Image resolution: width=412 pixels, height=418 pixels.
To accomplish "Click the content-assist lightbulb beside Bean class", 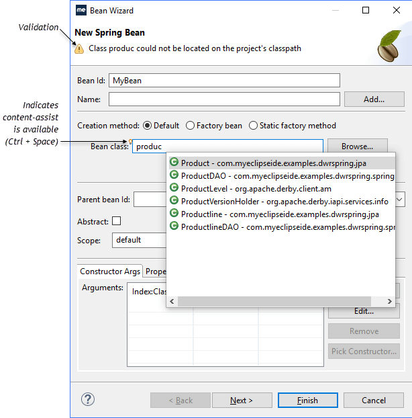I will point(130,141).
